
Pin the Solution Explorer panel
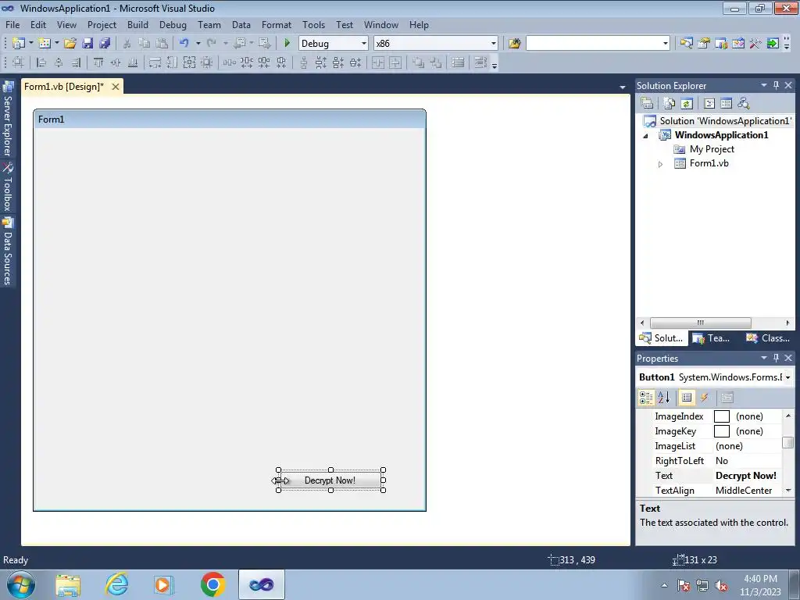pos(776,85)
